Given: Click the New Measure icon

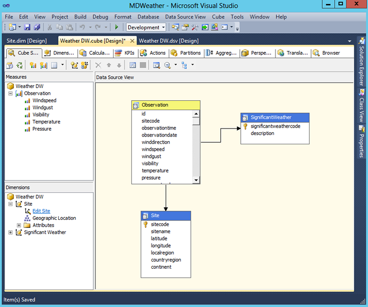Looking at the screenshot, I should click(33, 65).
